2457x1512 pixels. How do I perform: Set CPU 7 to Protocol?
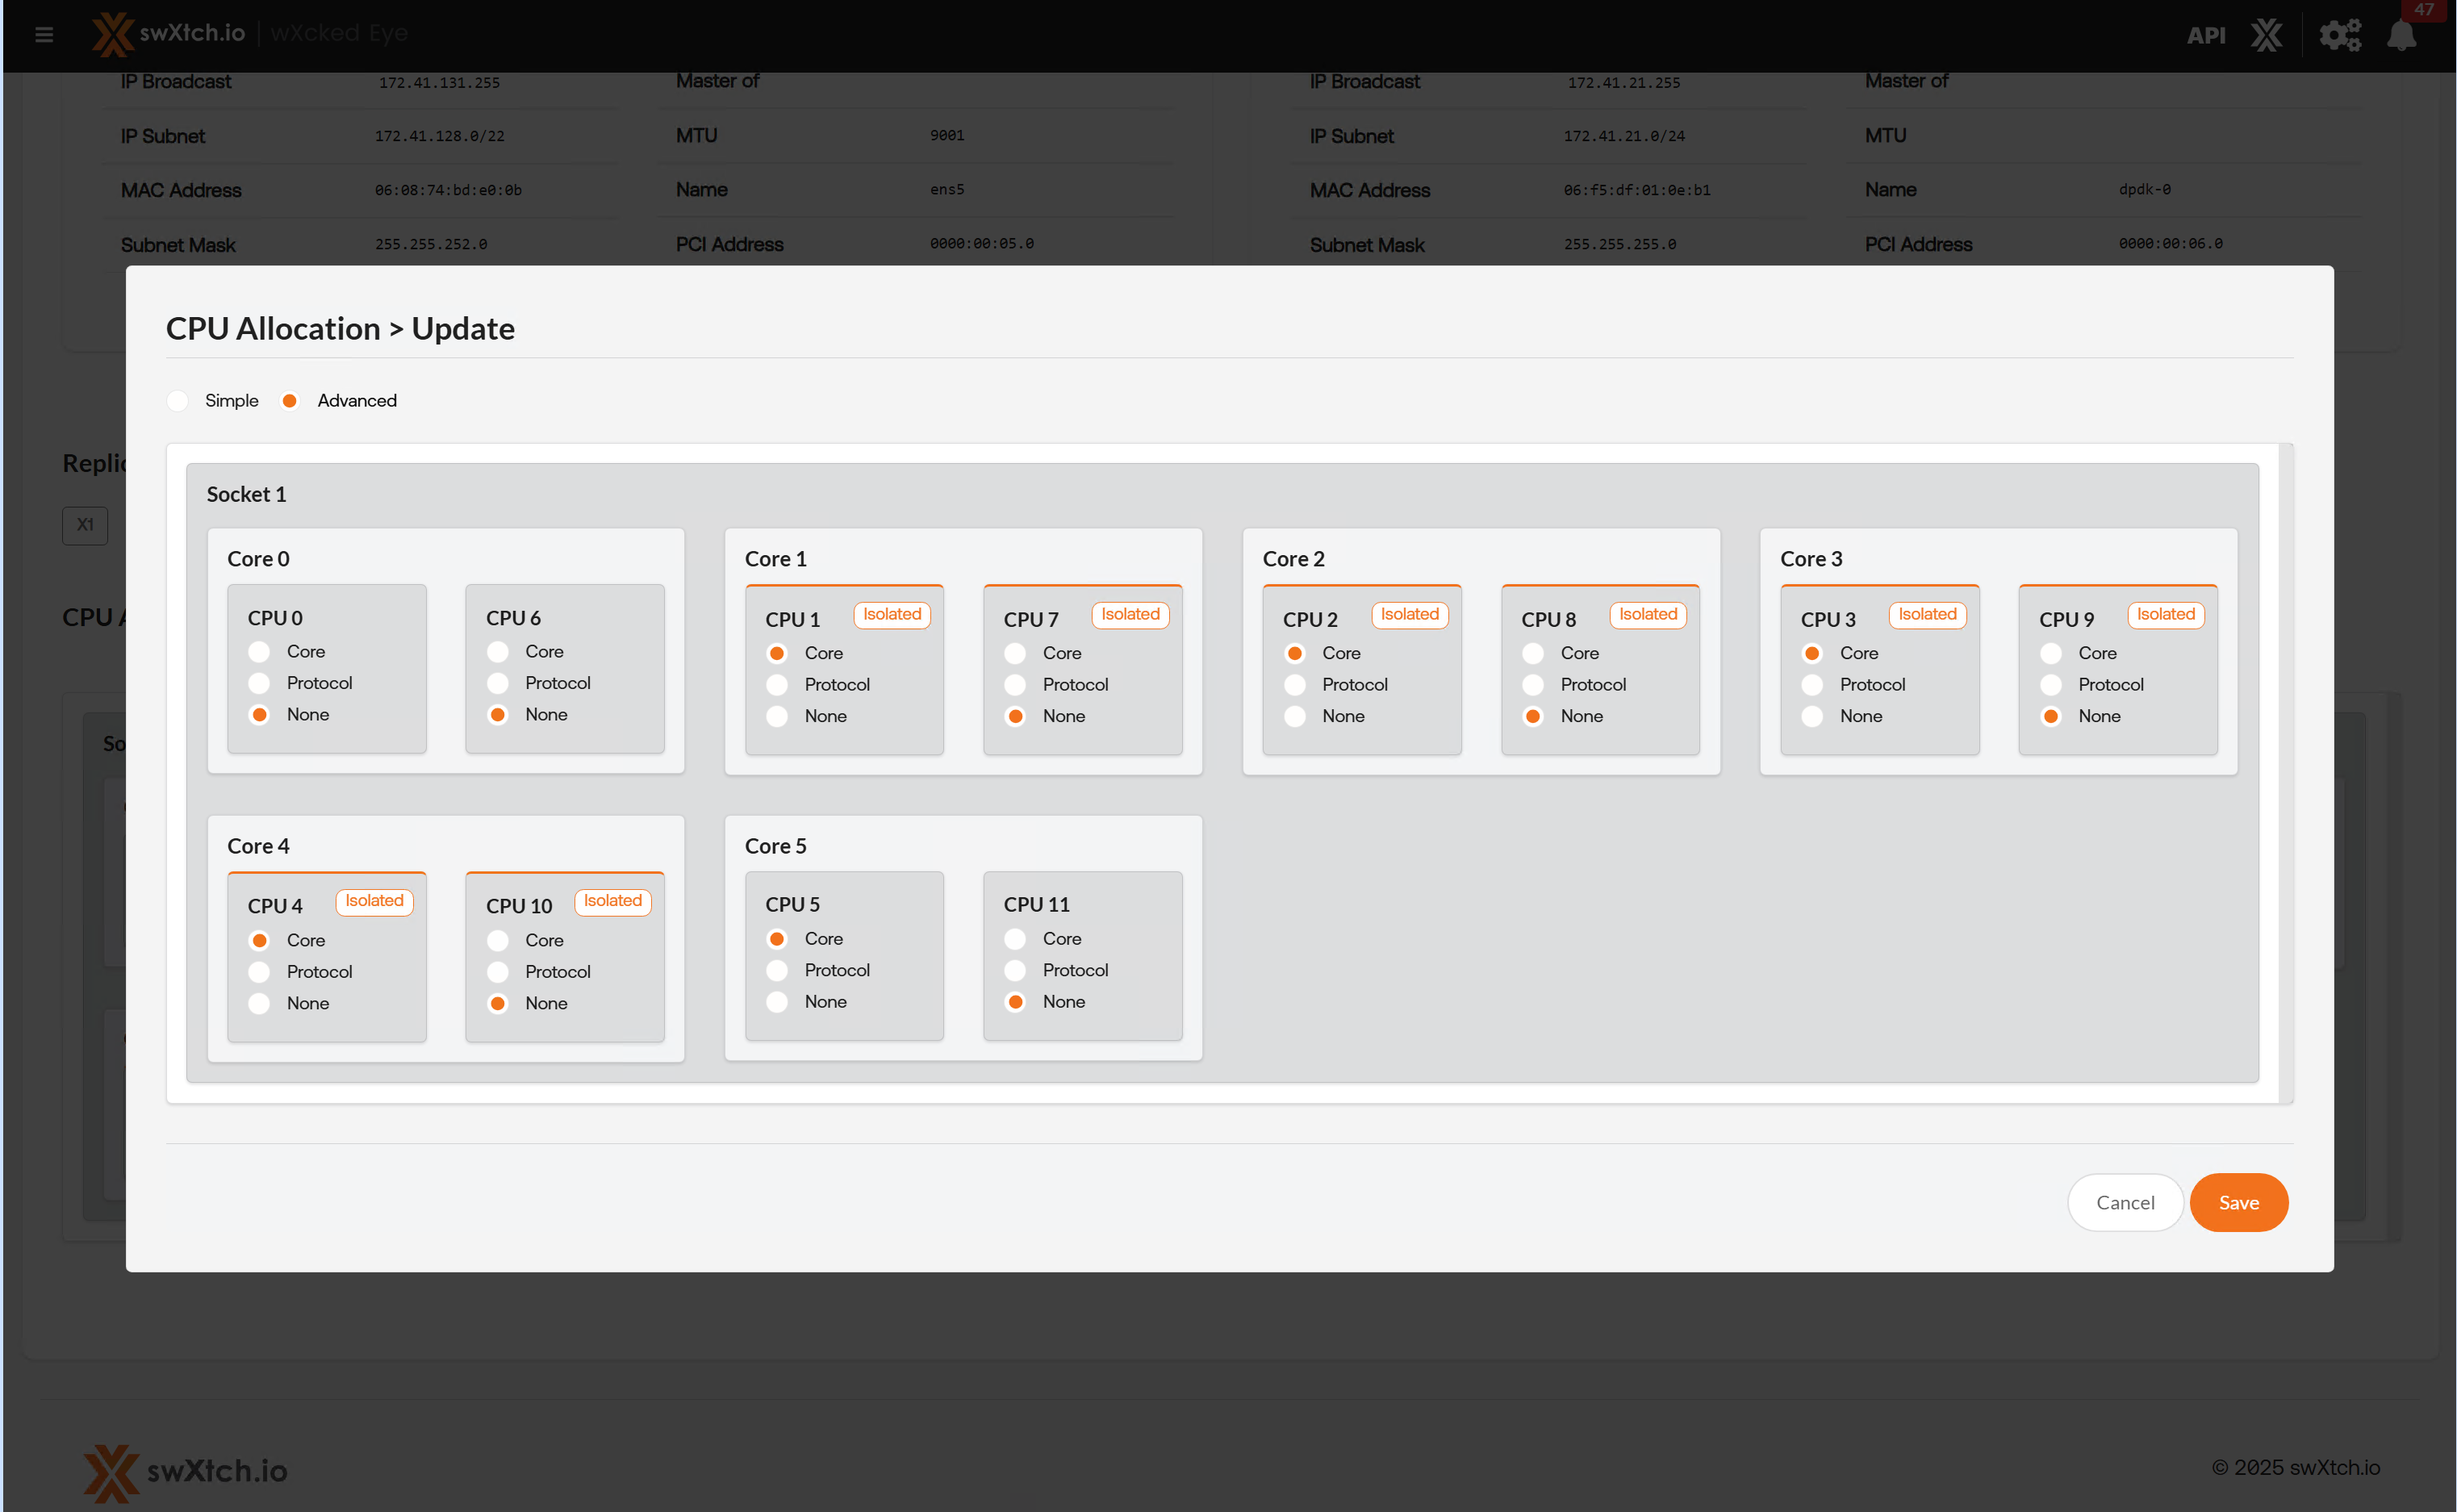point(1015,685)
